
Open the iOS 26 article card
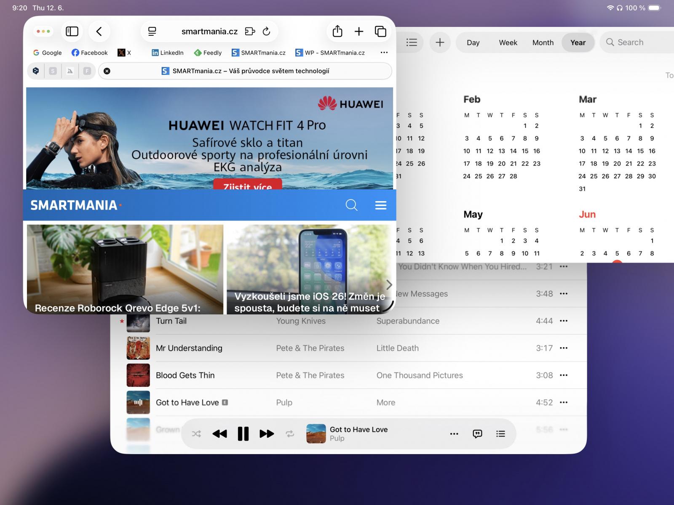(x=309, y=269)
